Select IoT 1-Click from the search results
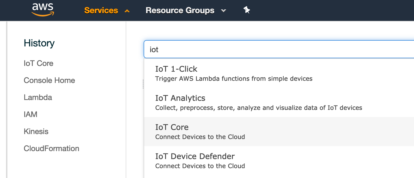 176,69
